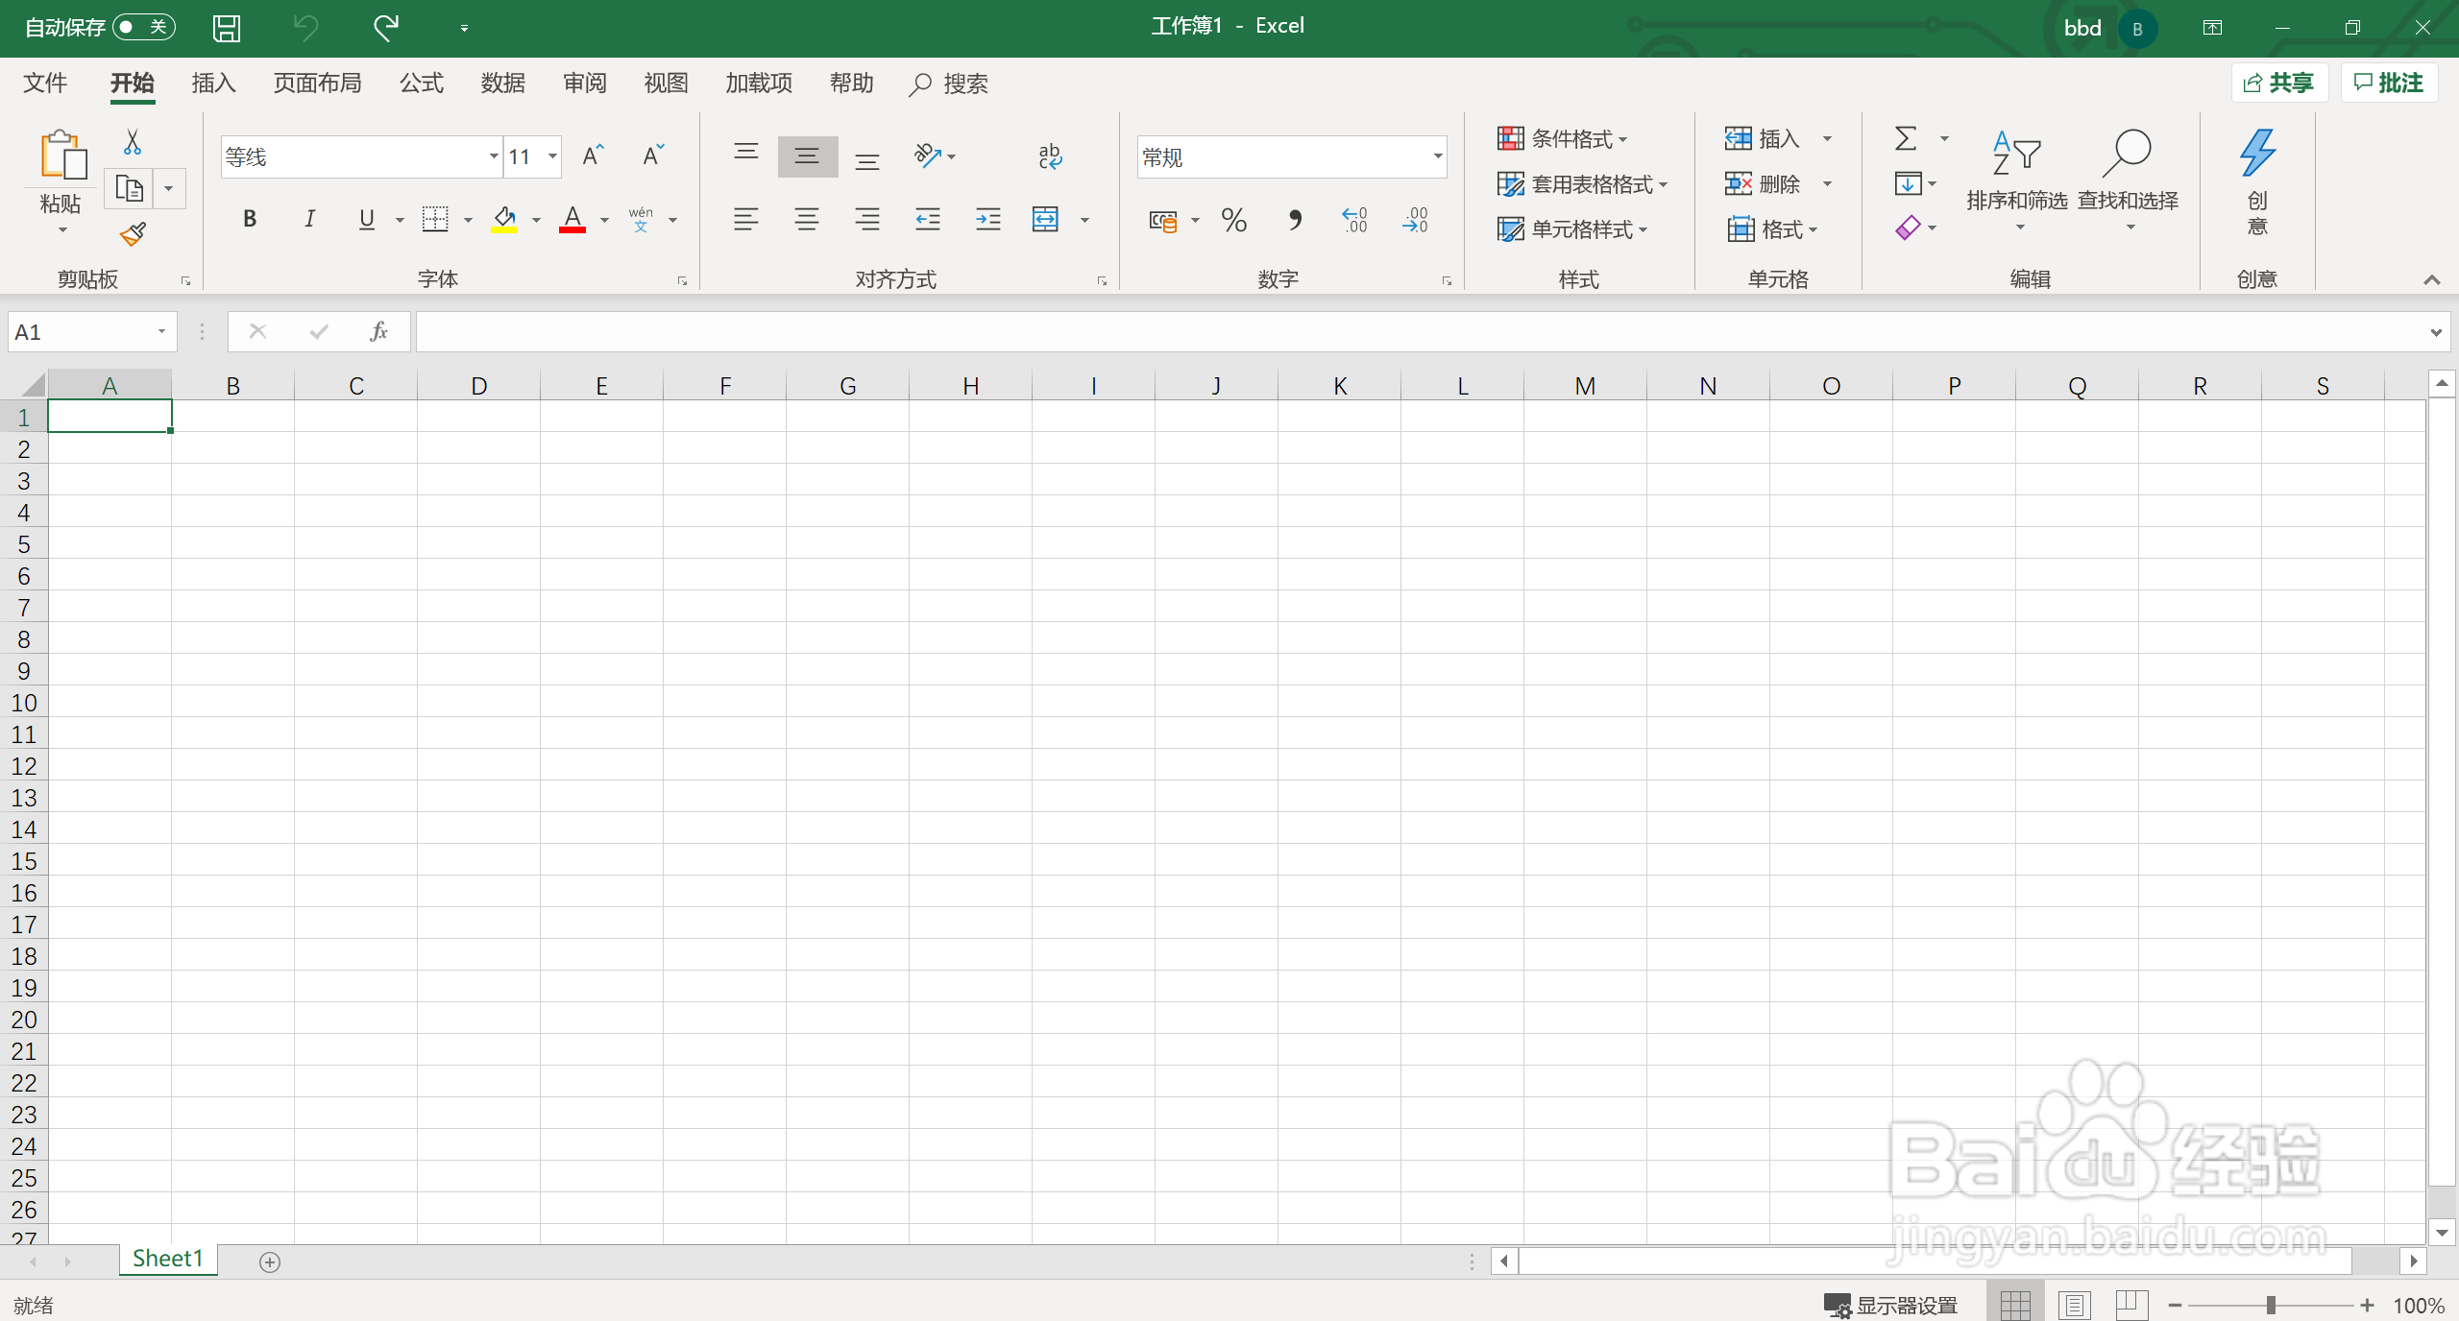2459x1321 pixels.
Task: Click the increase decimal icon
Action: click(1354, 220)
